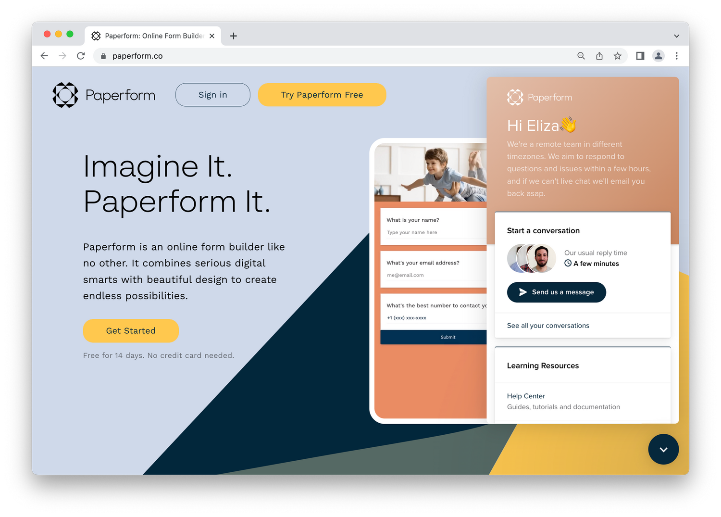Close the Paperform browser tab
The height and width of the screenshot is (517, 721).
[x=212, y=36]
